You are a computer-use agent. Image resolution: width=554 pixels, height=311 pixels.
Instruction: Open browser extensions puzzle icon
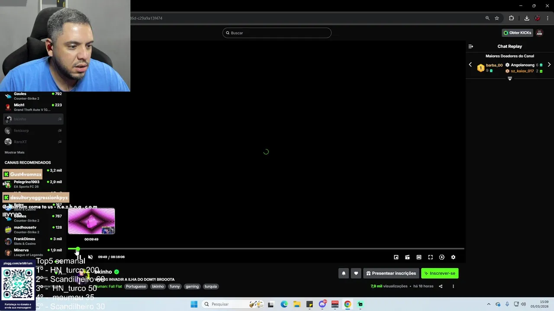tap(512, 18)
